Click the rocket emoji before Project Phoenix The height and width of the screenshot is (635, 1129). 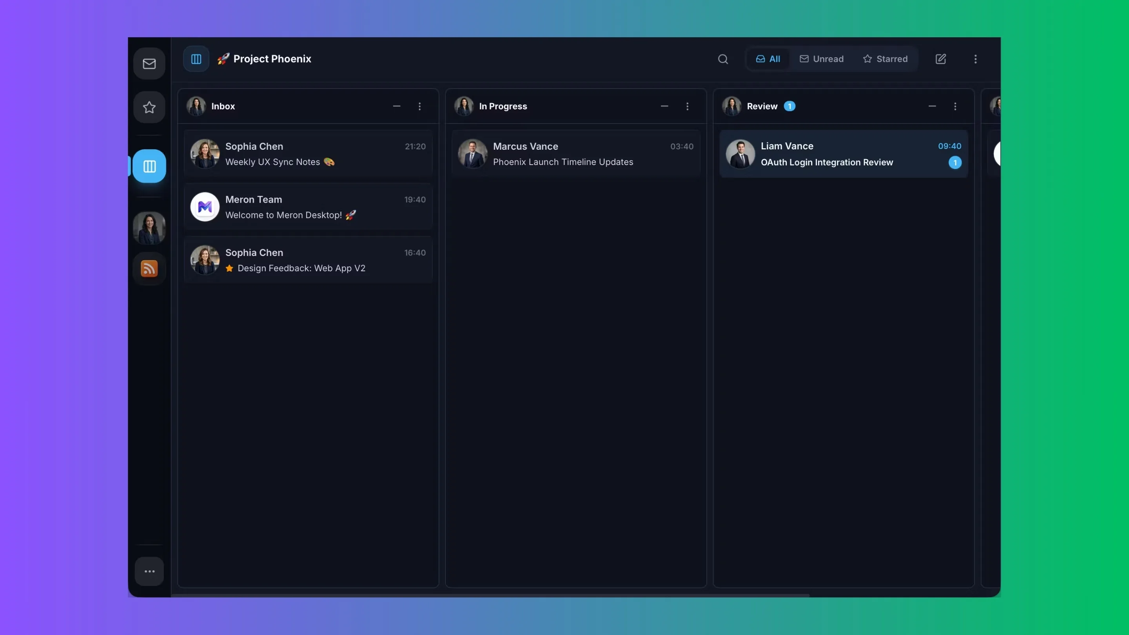[x=223, y=59]
